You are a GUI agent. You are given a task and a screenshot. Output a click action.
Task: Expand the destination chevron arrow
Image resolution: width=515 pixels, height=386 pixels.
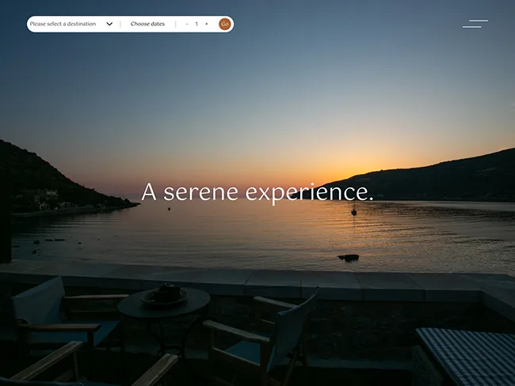pos(109,25)
